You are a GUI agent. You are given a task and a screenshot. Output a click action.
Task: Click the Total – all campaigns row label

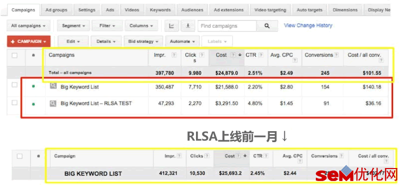(x=70, y=73)
